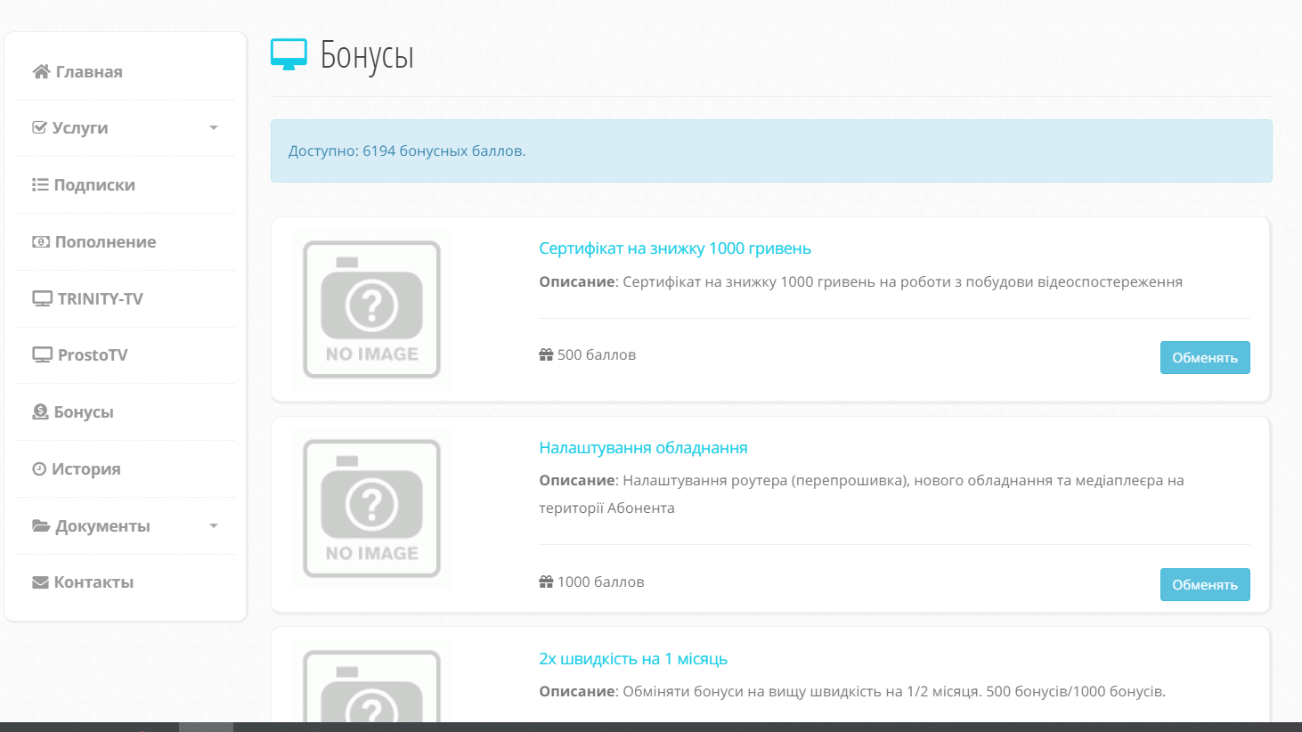The image size is (1302, 732).
Task: Click the checkmark icon next to Услуги
Action: (39, 127)
